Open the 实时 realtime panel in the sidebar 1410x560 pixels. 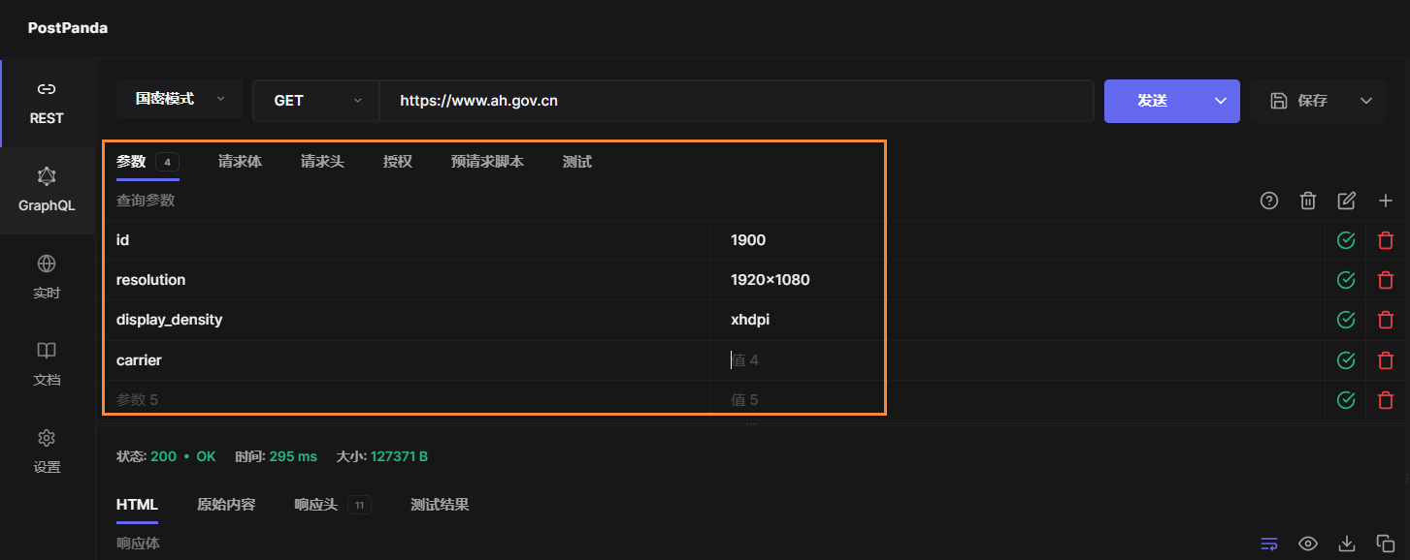click(x=46, y=277)
